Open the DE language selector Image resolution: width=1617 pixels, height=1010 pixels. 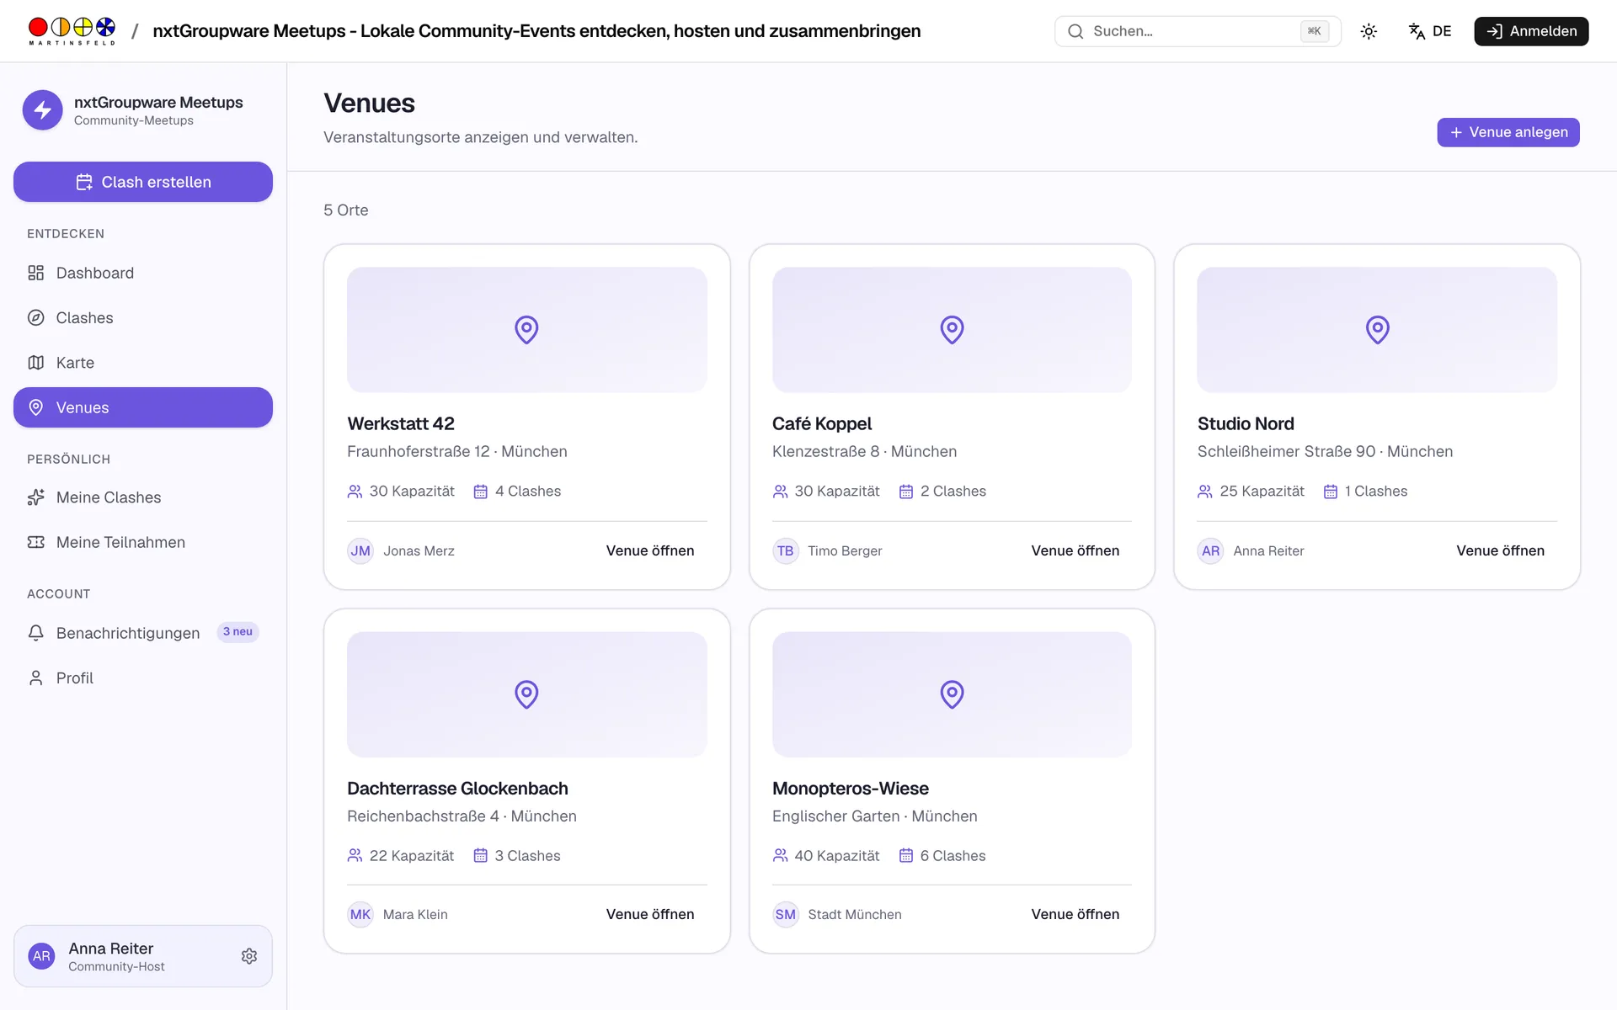1430,31
